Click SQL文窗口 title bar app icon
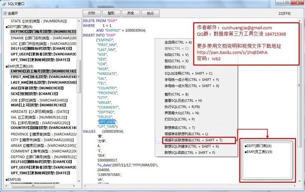This screenshot has width=305, height=192. coord(4,4)
